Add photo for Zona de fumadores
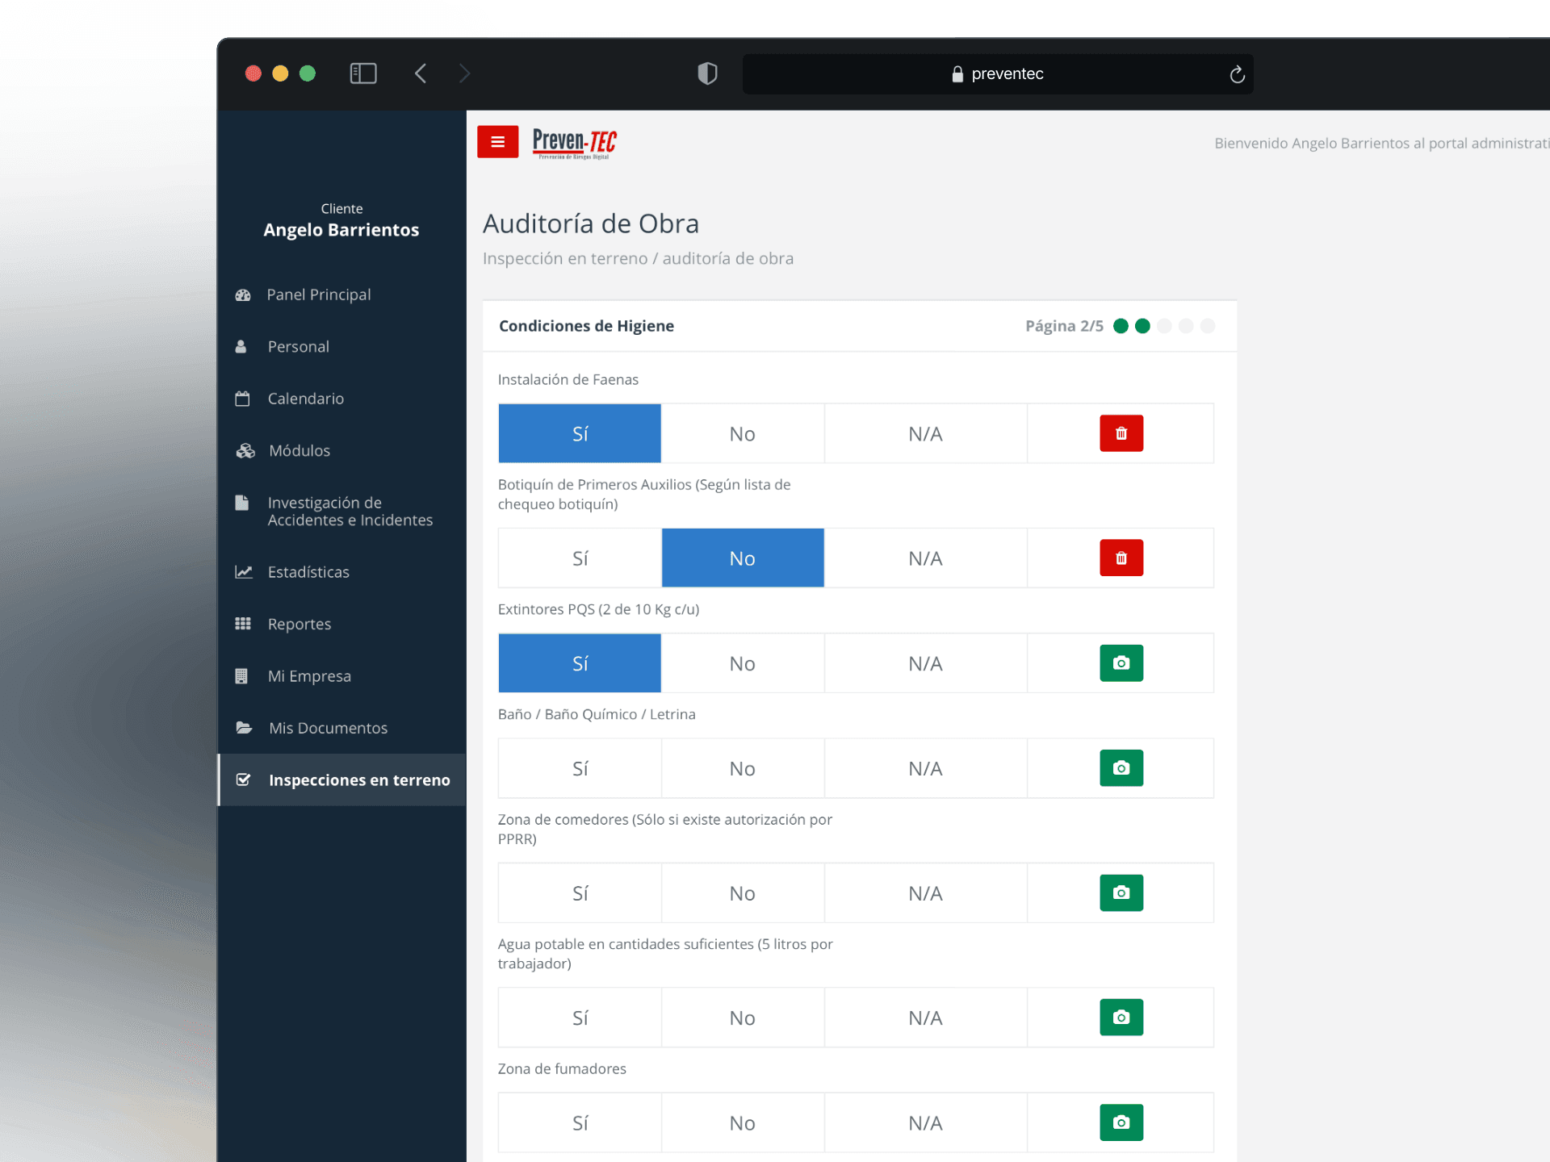1550x1162 pixels. [x=1121, y=1122]
